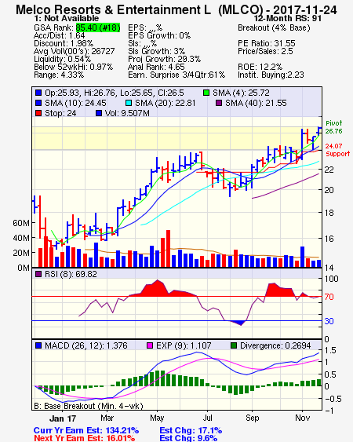
Task: Click the 'EXP (9): 1.107' label
Action: [x=184, y=345]
